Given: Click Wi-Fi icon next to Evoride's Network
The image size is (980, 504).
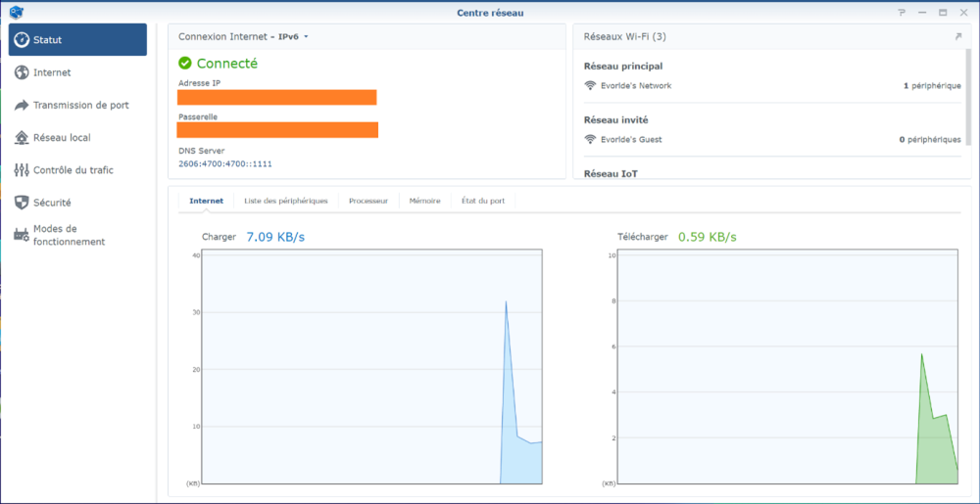Looking at the screenshot, I should pos(590,85).
